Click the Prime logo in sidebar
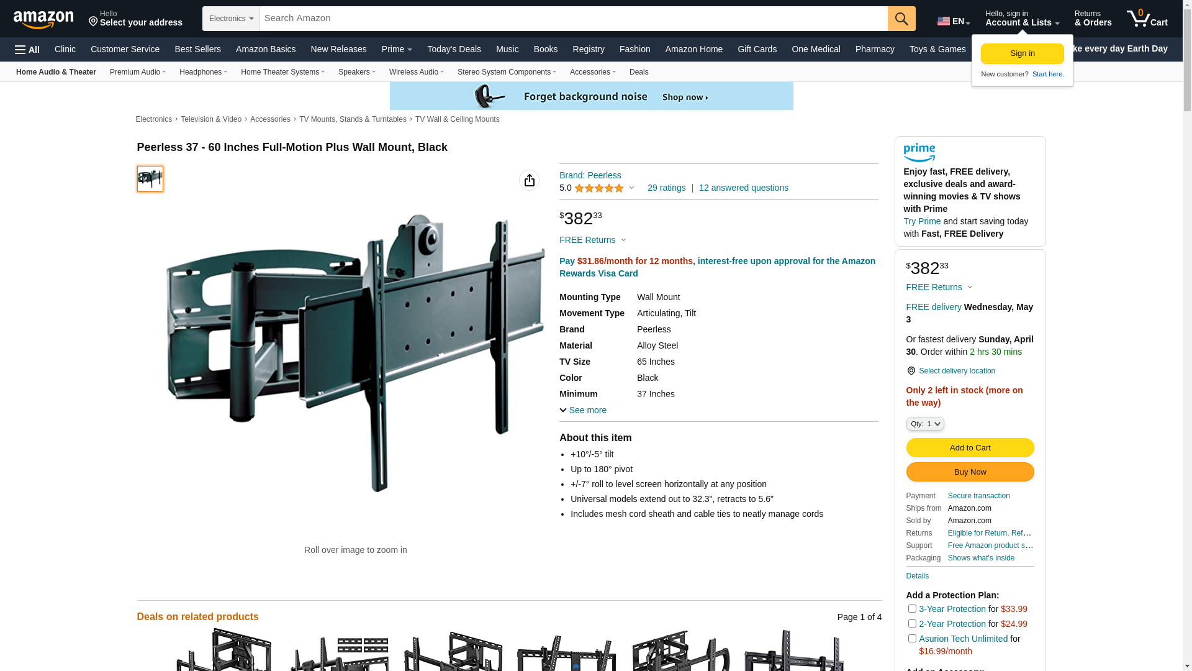This screenshot has width=1192, height=671. point(919,153)
